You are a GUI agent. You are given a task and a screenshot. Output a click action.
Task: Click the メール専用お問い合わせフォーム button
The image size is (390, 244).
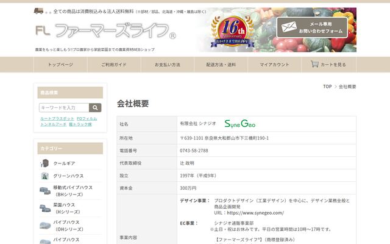pyautogui.click(x=312, y=27)
